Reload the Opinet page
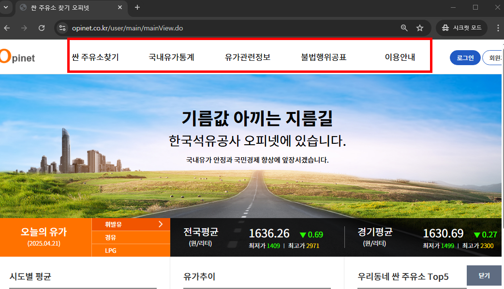The height and width of the screenshot is (289, 504). coord(41,28)
